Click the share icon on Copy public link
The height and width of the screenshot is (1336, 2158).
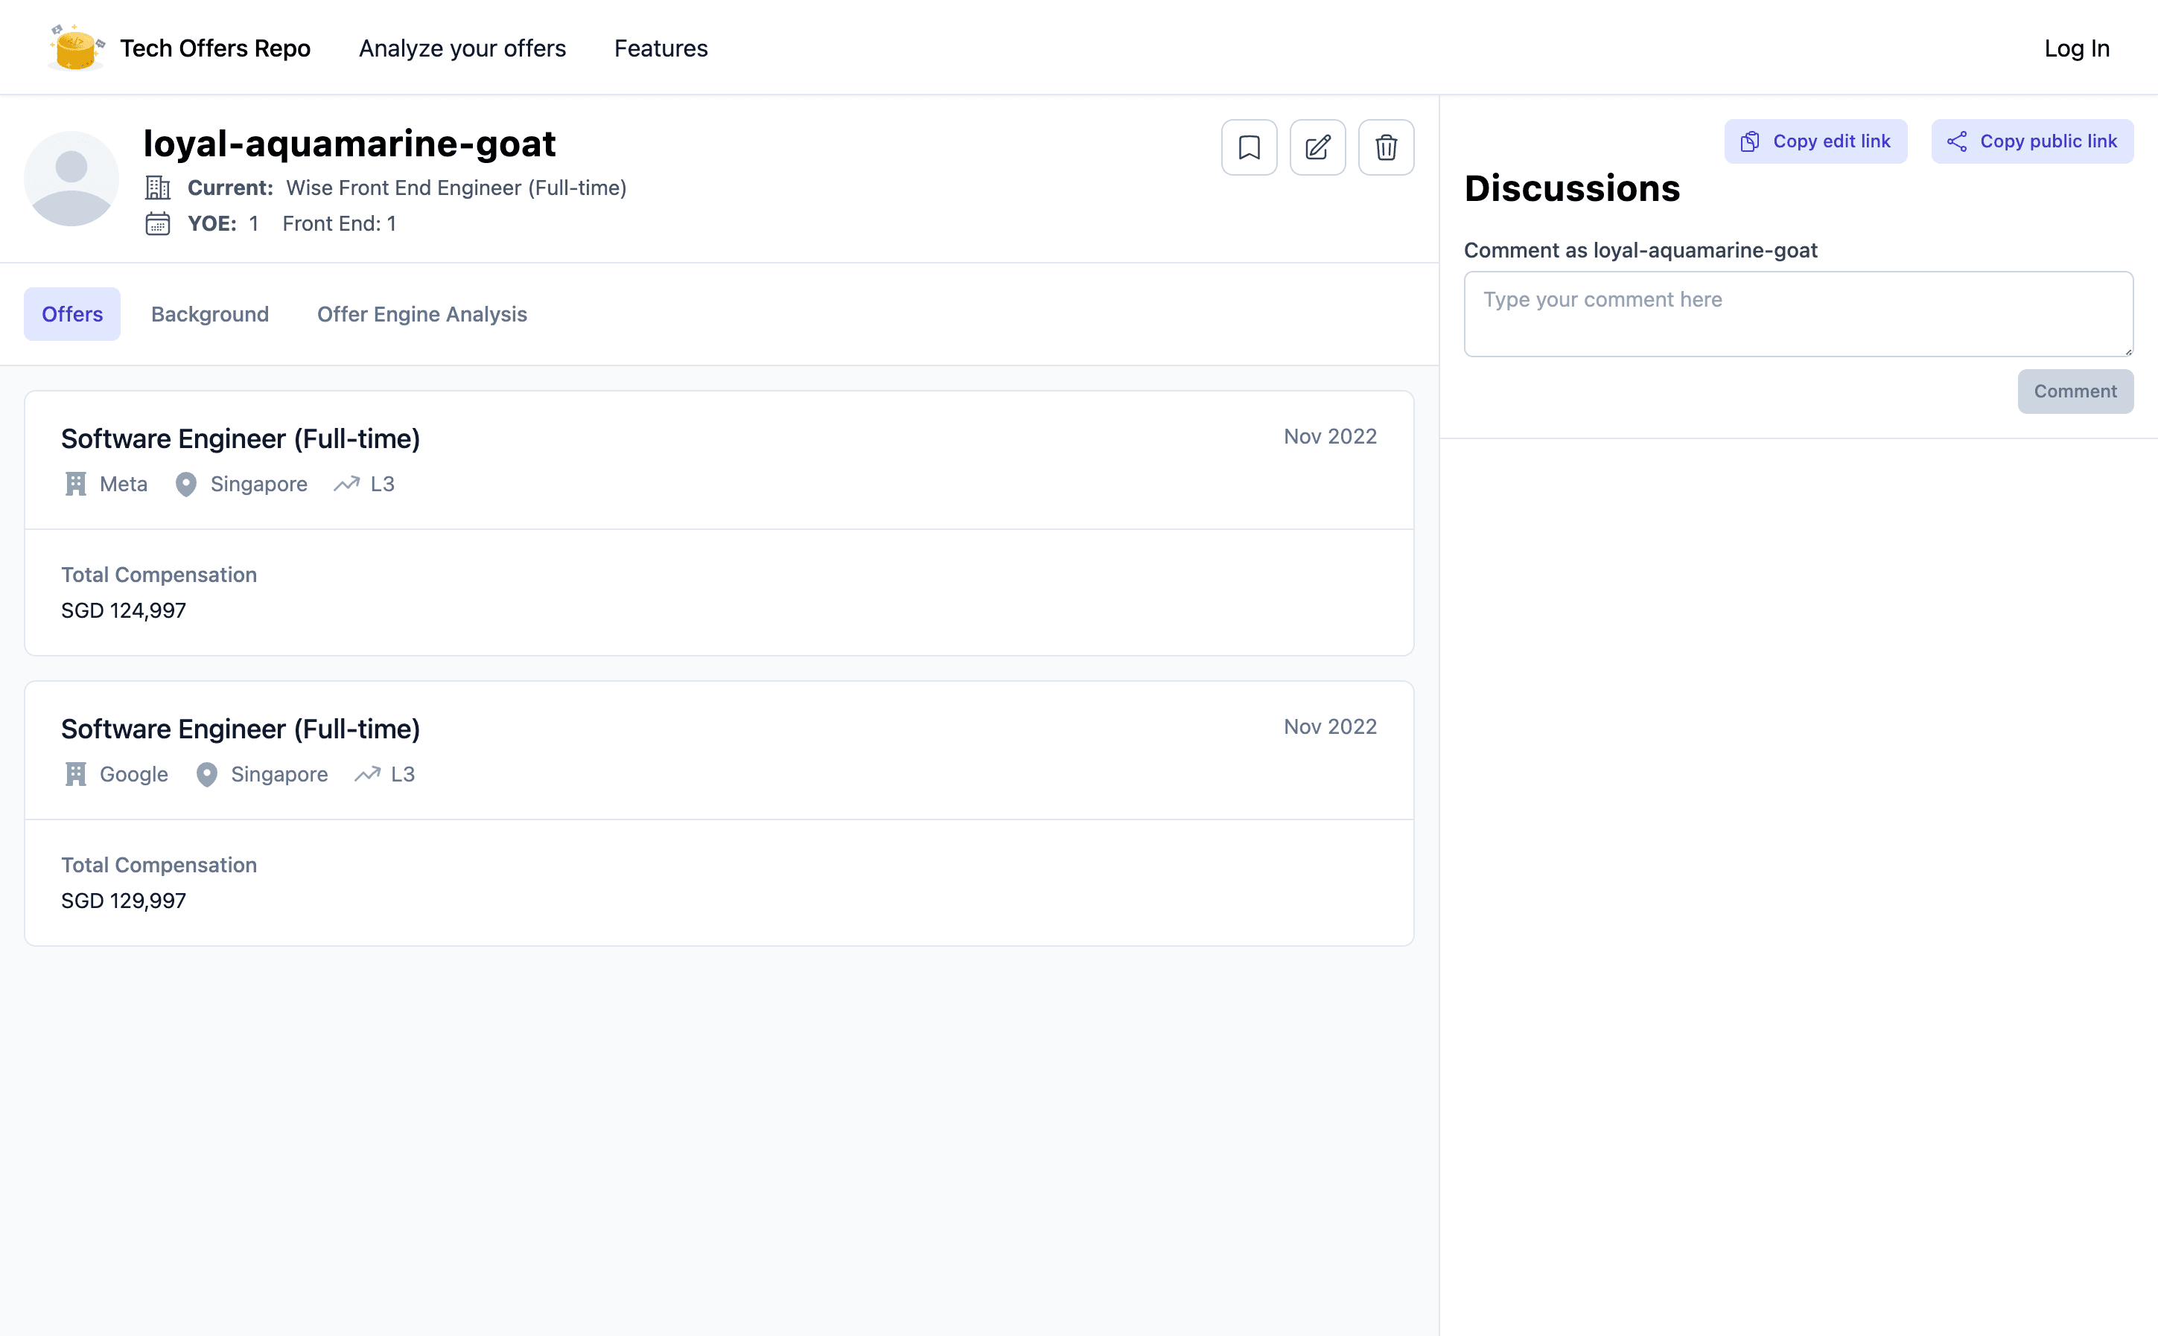tap(1956, 141)
